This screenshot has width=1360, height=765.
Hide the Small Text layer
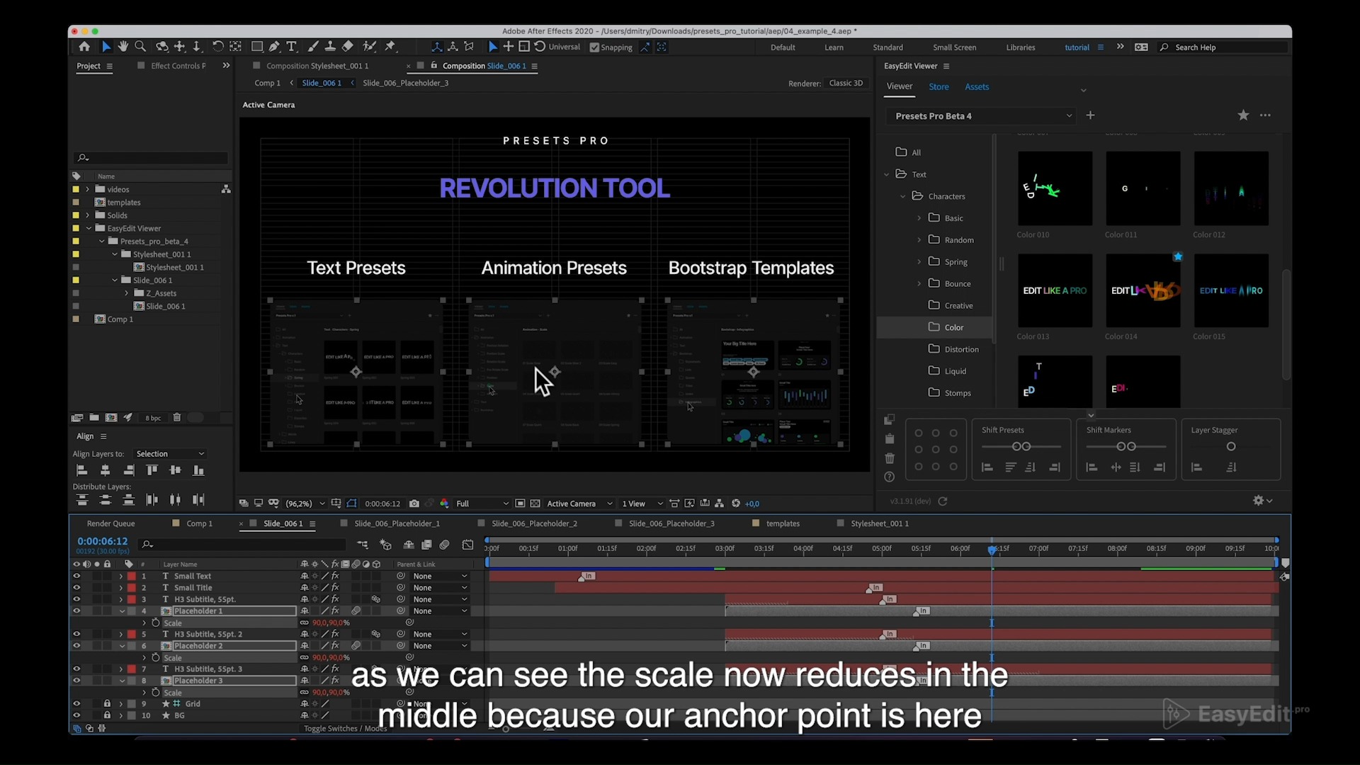(76, 576)
